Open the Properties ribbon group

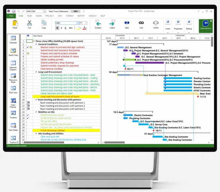(x=178, y=26)
